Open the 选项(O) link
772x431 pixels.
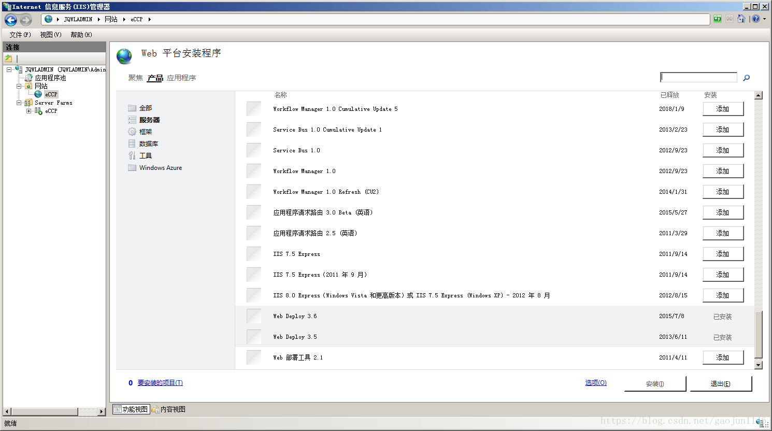[596, 383]
